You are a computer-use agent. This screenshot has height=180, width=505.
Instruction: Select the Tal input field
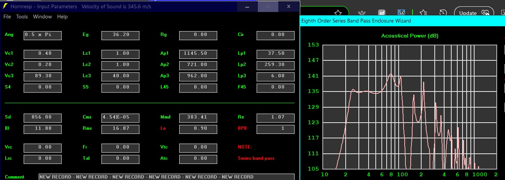point(120,159)
